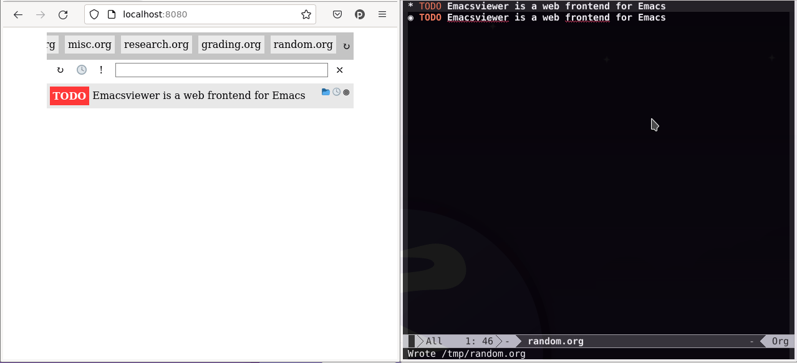Click the 'Wrote /tmp/random.org' echo message

pos(466,354)
